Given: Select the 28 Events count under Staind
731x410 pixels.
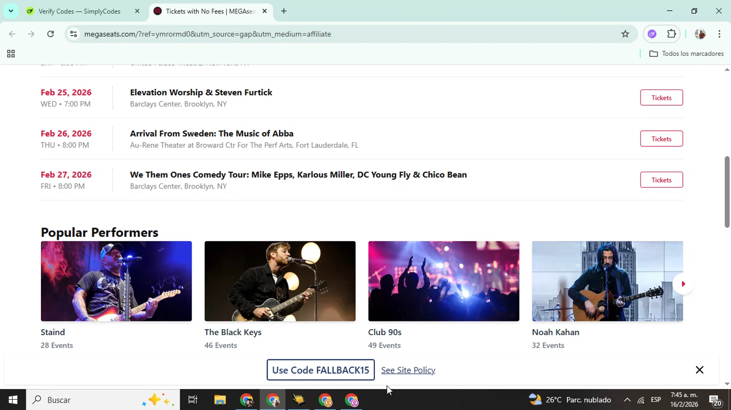Looking at the screenshot, I should click(x=57, y=345).
